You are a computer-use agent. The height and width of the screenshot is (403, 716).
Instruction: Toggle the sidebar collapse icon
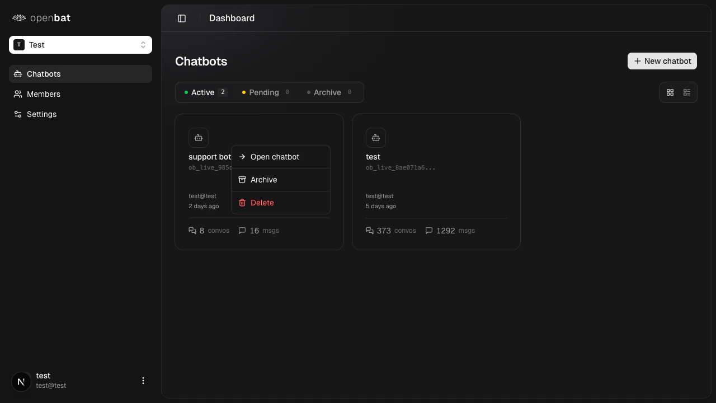pyautogui.click(x=181, y=18)
